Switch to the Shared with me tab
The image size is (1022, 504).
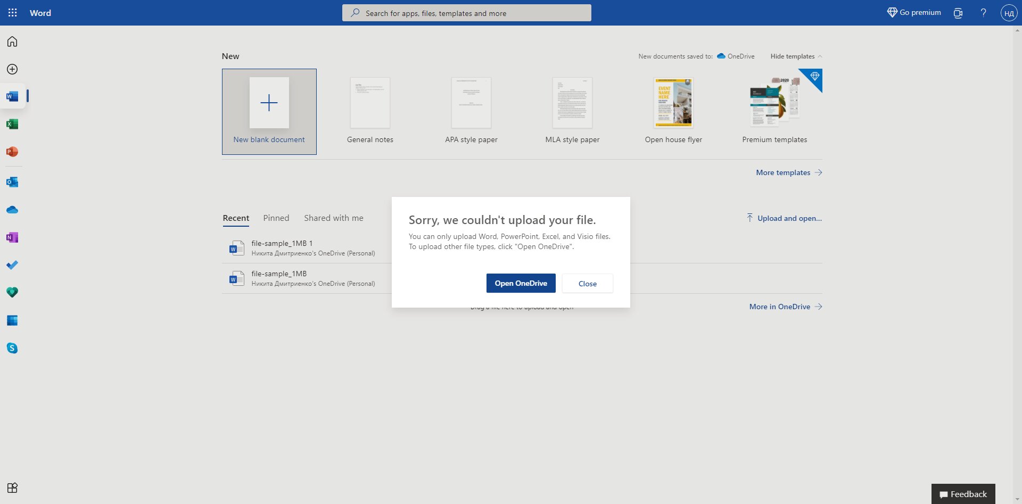tap(334, 218)
